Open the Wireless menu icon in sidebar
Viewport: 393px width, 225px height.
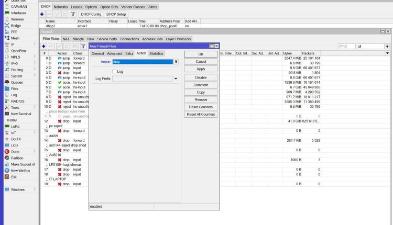pyautogui.click(x=6, y=19)
